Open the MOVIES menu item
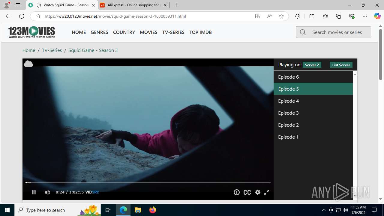The image size is (384, 216). pyautogui.click(x=148, y=32)
